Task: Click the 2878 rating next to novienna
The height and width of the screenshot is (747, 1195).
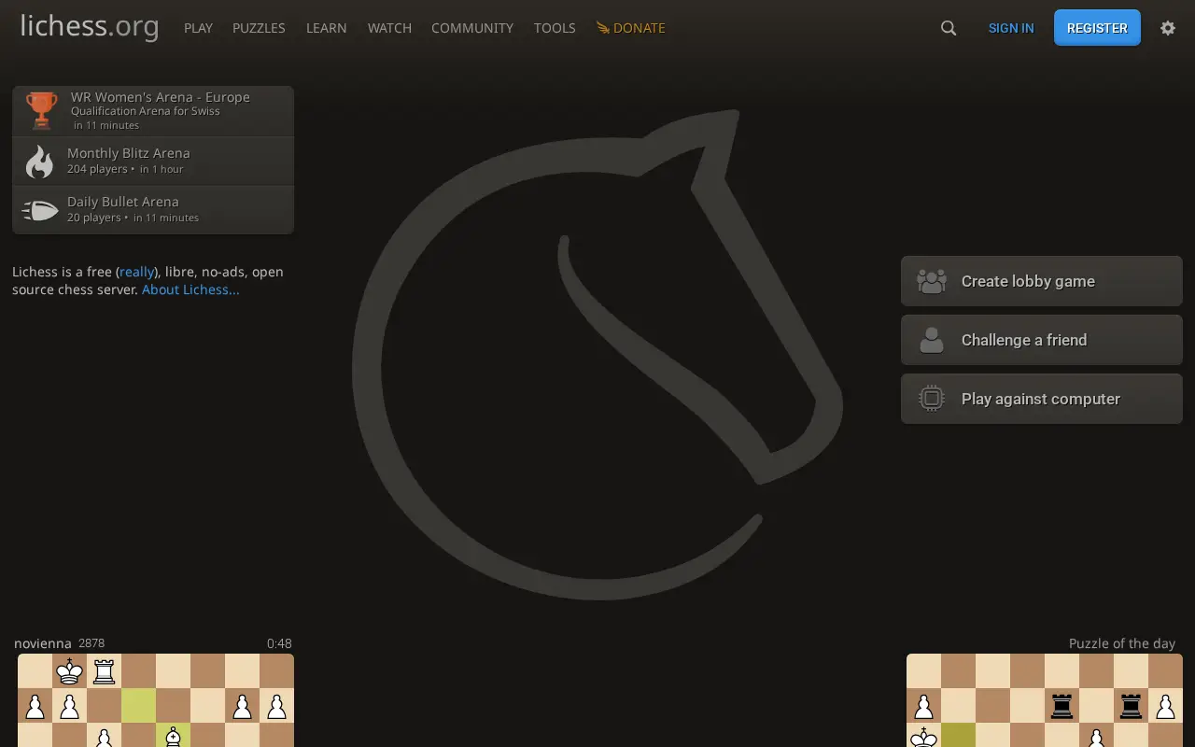Action: [91, 643]
